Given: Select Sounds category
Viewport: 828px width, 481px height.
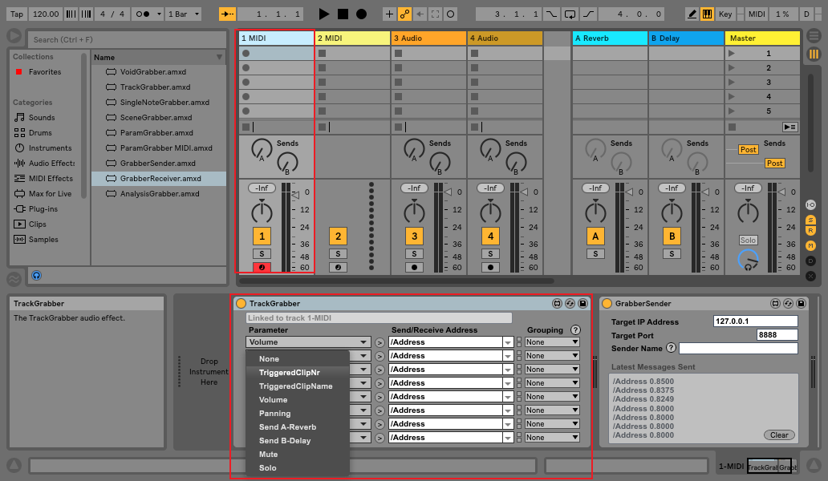Looking at the screenshot, I should 42,118.
